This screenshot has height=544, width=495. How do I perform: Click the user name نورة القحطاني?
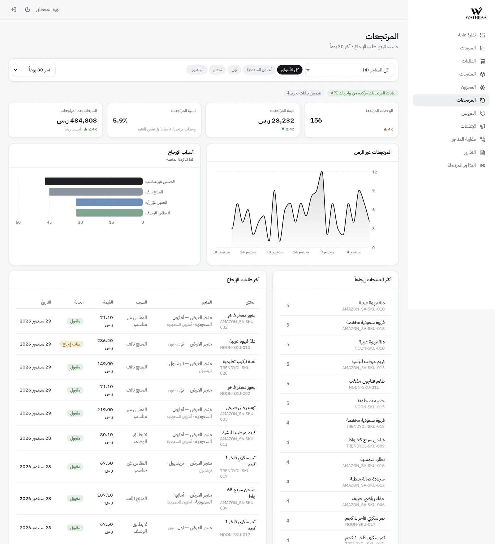pos(47,10)
